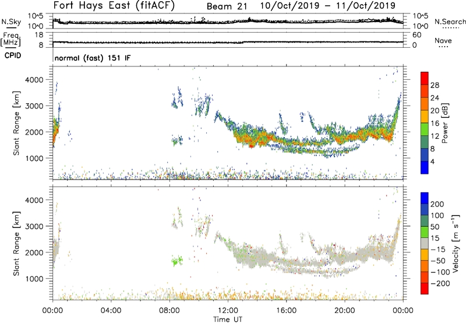Screen dimensions: 466x323
Task: Click the '4000' tick label in the velocity panel
Action: point(34,200)
